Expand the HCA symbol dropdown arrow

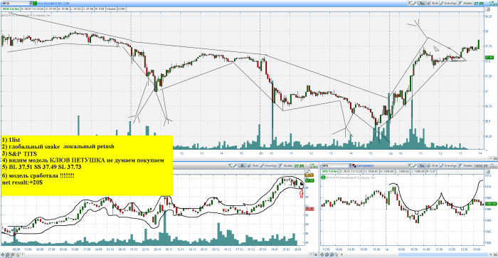coord(31,3)
